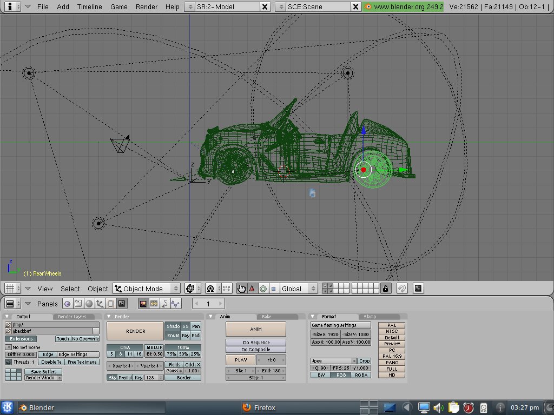554x415 pixels.
Task: Open Scene context icon in Panels header
Action: point(122,304)
